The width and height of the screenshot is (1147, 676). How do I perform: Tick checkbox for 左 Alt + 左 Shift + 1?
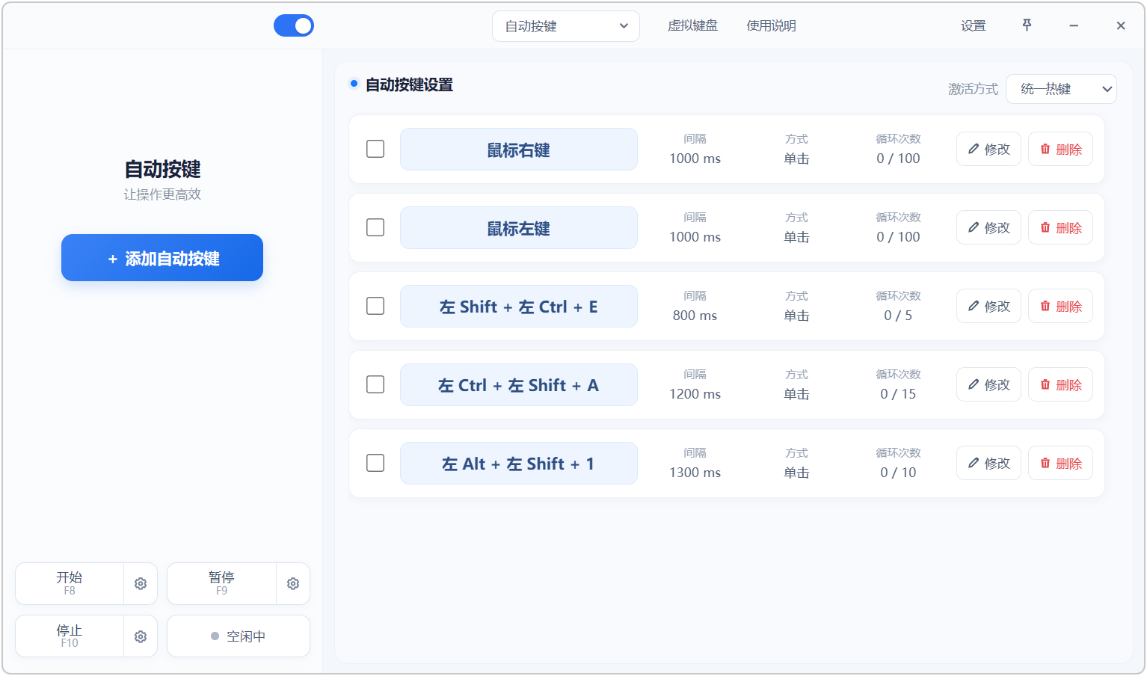pyautogui.click(x=375, y=463)
